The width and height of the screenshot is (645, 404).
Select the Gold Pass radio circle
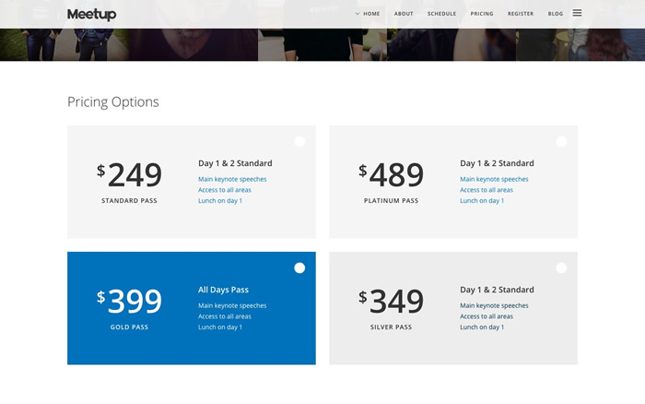pos(299,268)
